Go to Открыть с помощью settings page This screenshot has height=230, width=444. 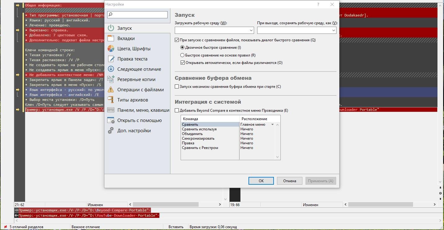coord(139,120)
